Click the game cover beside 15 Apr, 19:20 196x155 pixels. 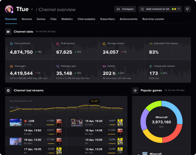[120, 123]
